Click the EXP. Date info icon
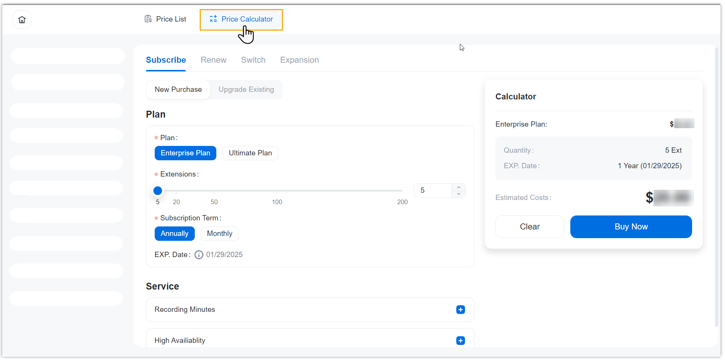The height and width of the screenshot is (361, 725). [199, 255]
